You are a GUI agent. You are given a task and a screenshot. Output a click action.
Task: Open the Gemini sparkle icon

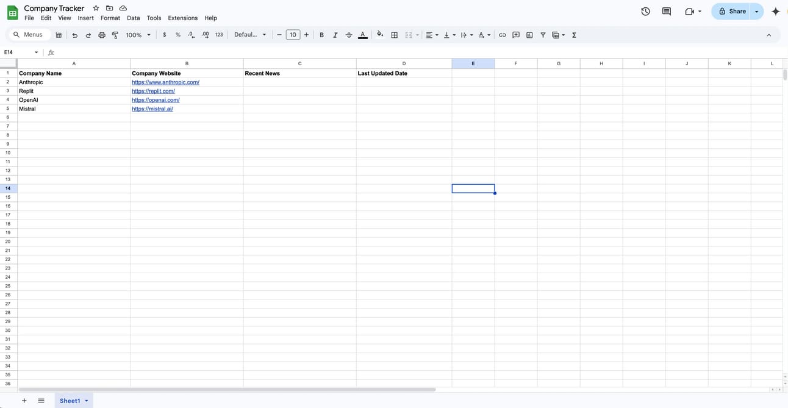pos(775,11)
